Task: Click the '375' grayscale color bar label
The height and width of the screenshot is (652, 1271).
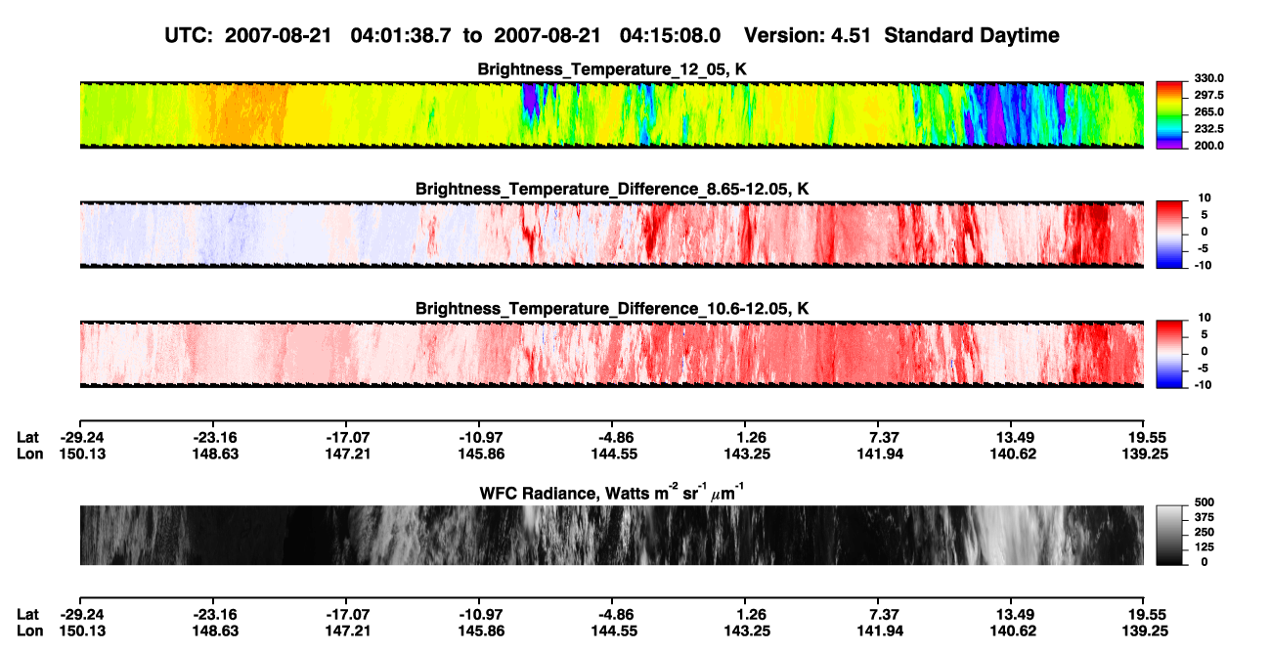Action: pos(1206,516)
